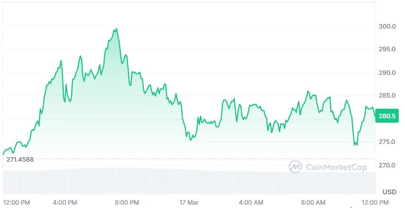Click the green 280.5 current price tag

point(387,116)
